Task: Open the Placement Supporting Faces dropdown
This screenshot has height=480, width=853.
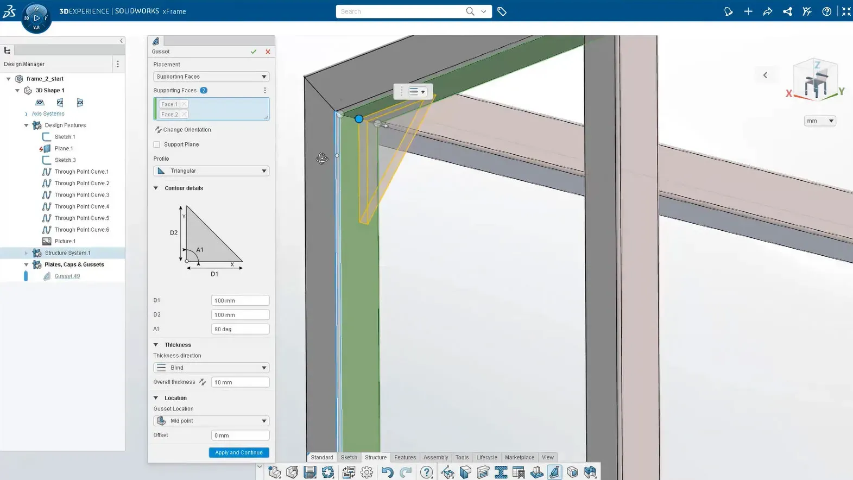Action: 211,77
